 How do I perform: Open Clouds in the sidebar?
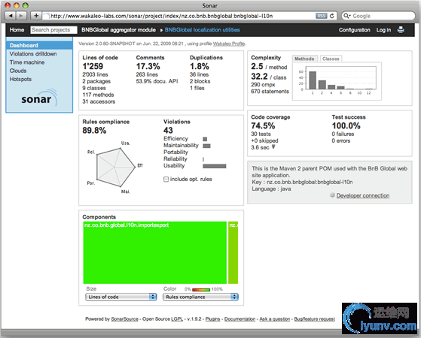(x=18, y=71)
